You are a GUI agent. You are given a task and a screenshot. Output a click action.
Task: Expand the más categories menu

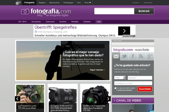(x=99, y=22)
